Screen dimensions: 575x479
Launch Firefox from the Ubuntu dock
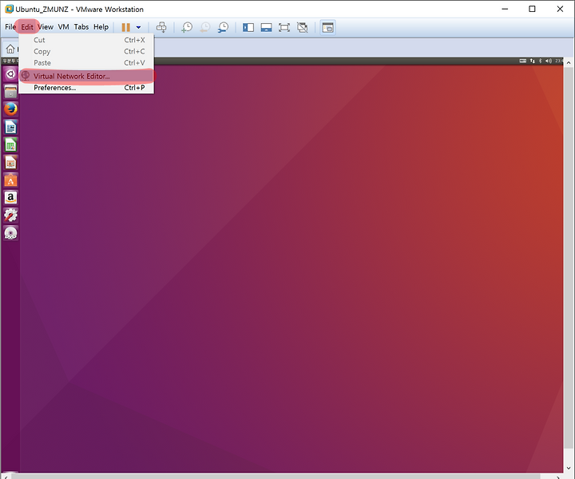pos(10,109)
